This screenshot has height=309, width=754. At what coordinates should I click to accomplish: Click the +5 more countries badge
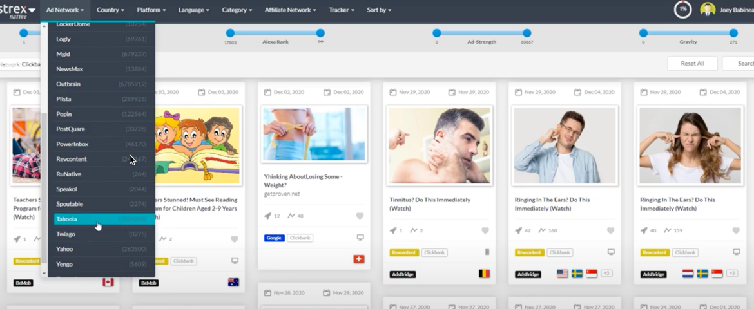pyautogui.click(x=606, y=274)
